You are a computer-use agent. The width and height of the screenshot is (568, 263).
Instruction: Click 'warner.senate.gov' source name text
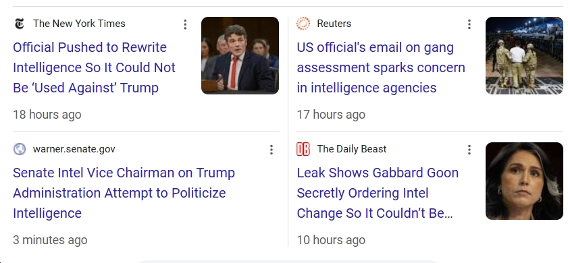pos(74,150)
